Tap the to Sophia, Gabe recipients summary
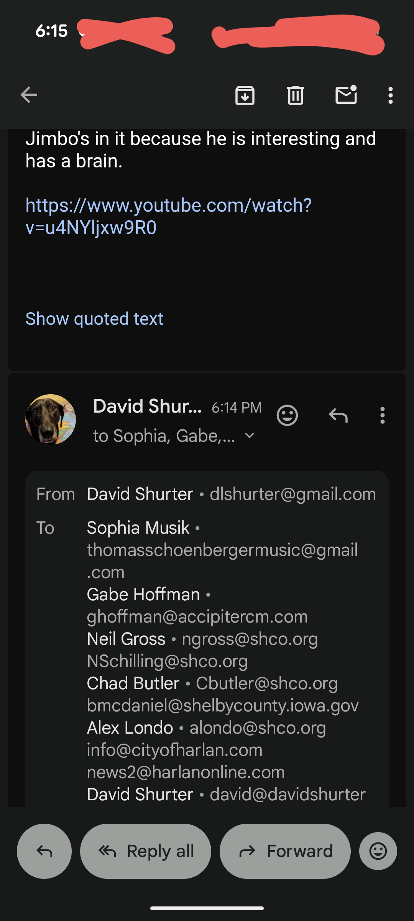Screen dimensions: 414x921 164,436
